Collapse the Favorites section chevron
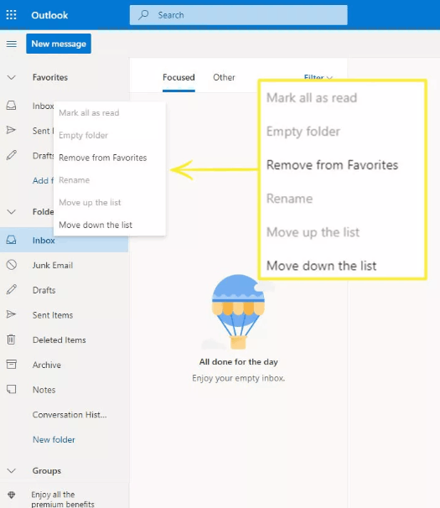 (x=12, y=77)
